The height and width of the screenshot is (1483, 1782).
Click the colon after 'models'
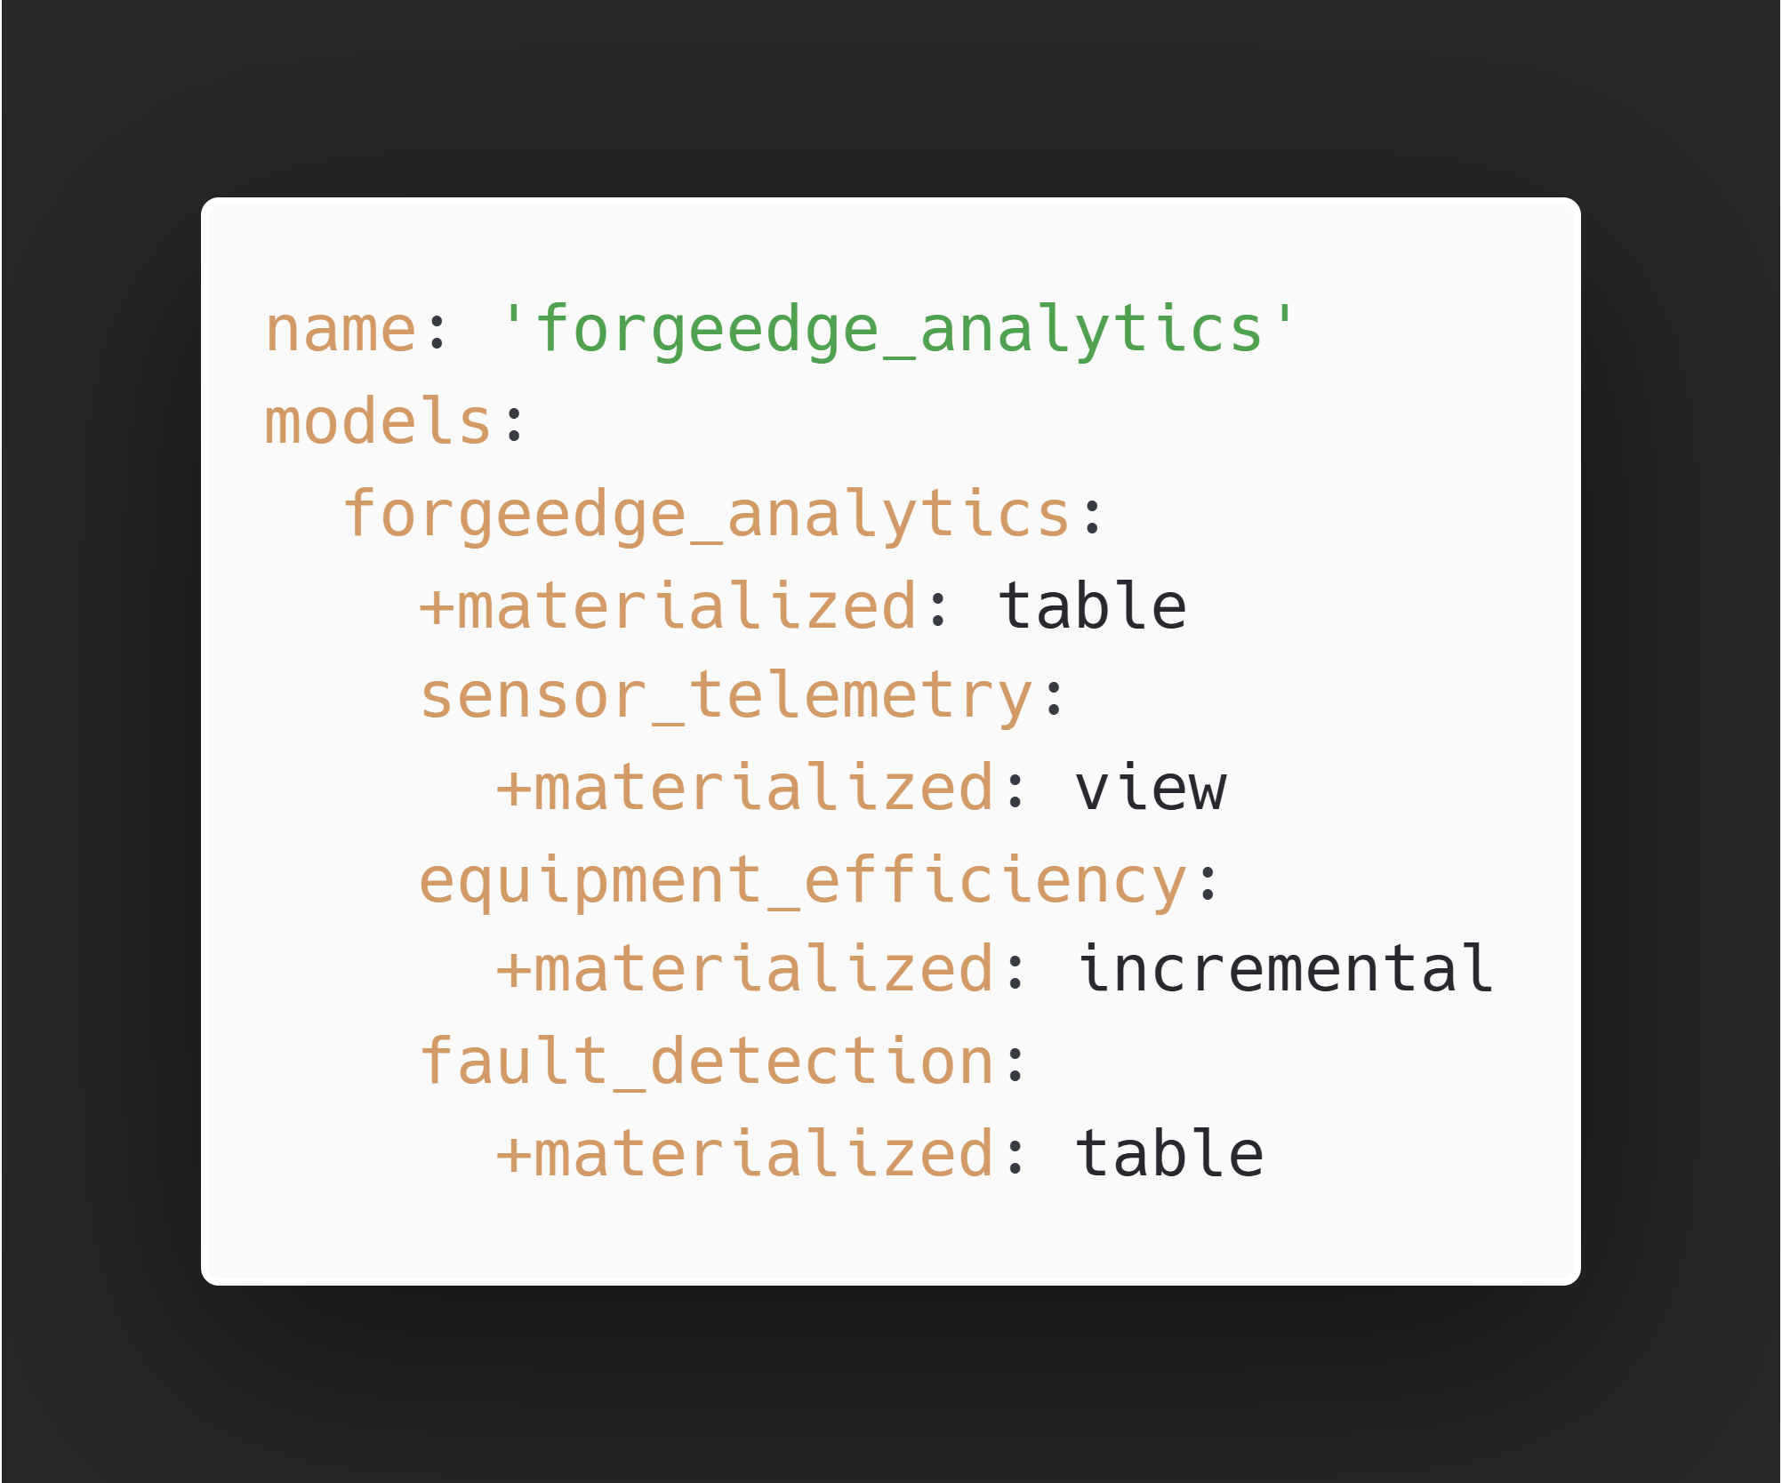click(515, 425)
